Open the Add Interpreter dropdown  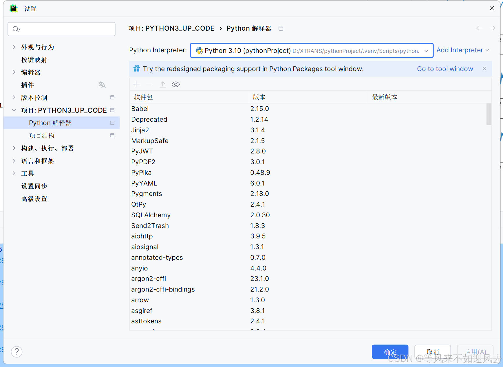pyautogui.click(x=463, y=50)
